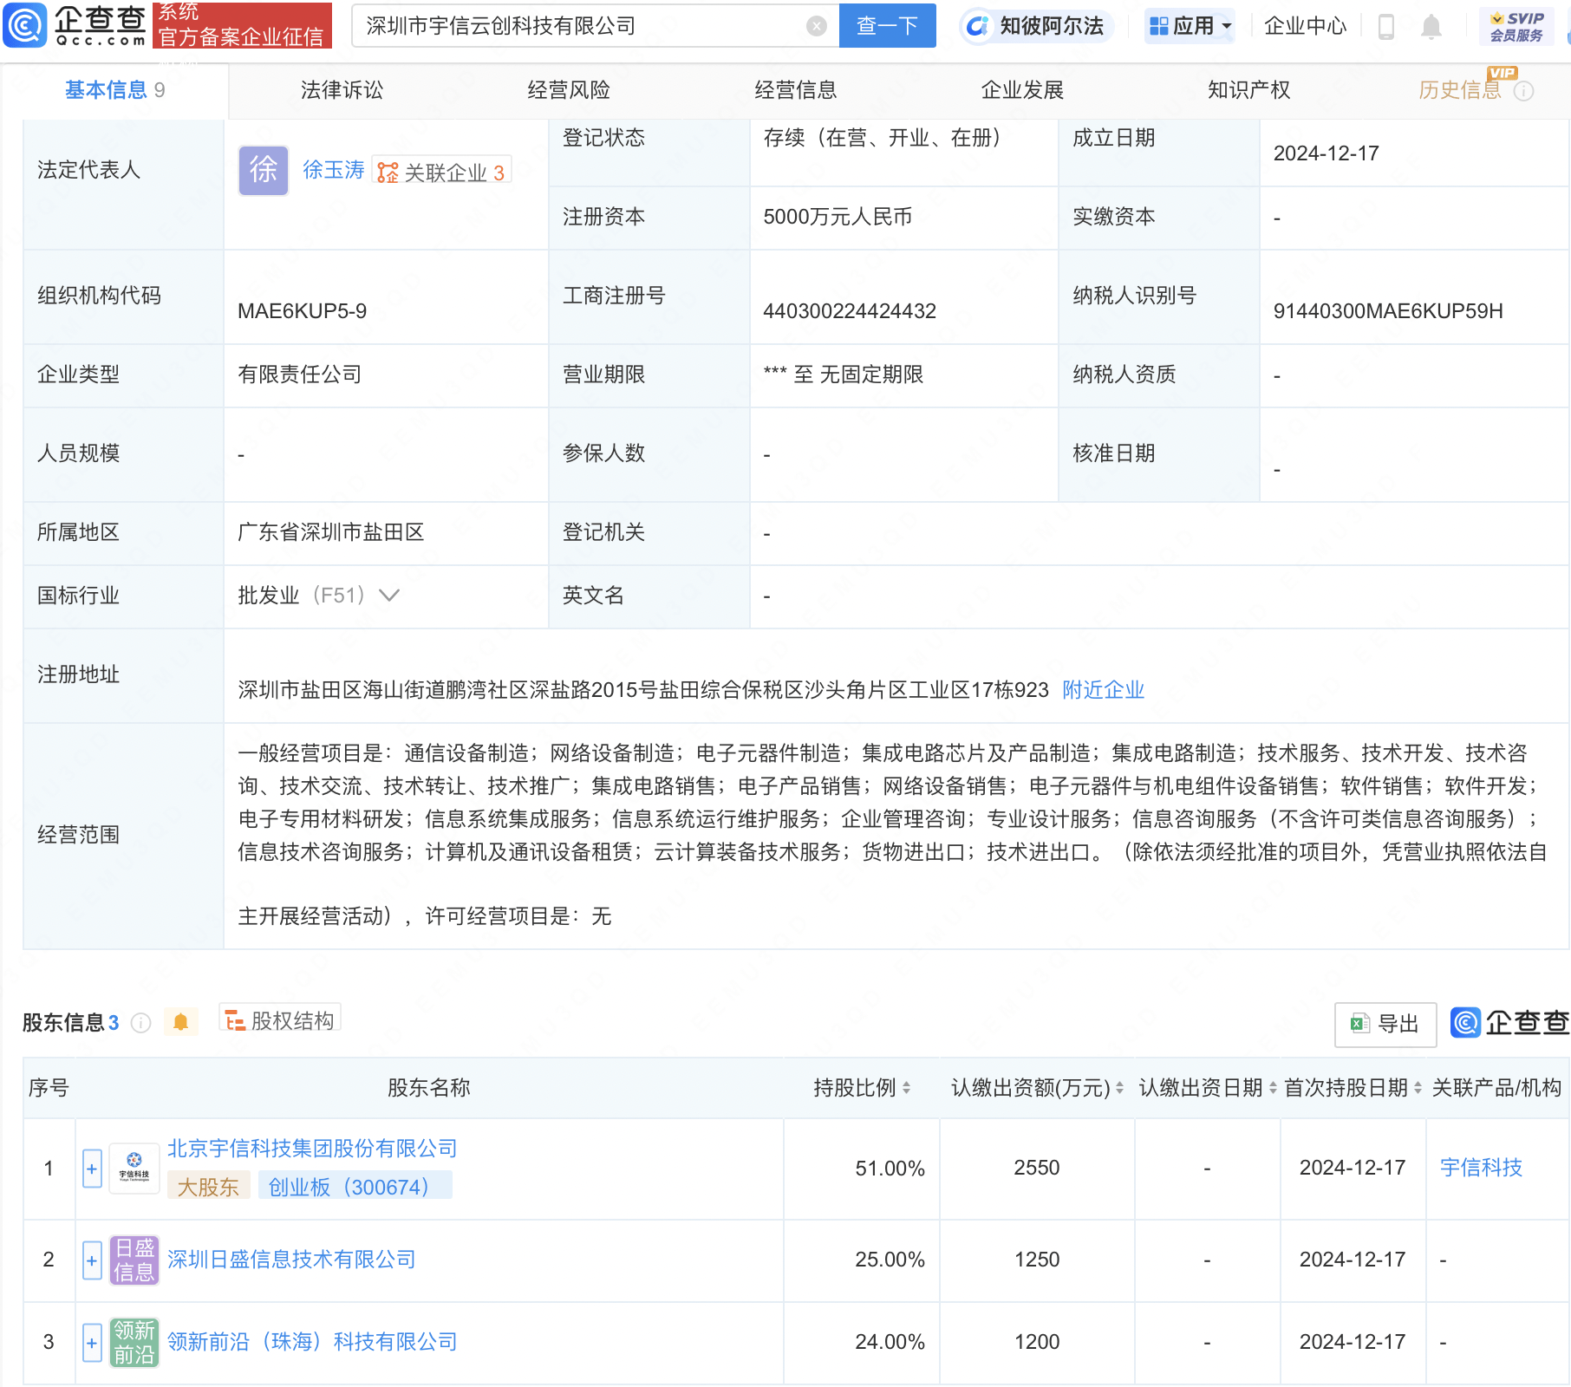The height and width of the screenshot is (1387, 1571).
Task: Click the mobile phone icon
Action: [1385, 27]
